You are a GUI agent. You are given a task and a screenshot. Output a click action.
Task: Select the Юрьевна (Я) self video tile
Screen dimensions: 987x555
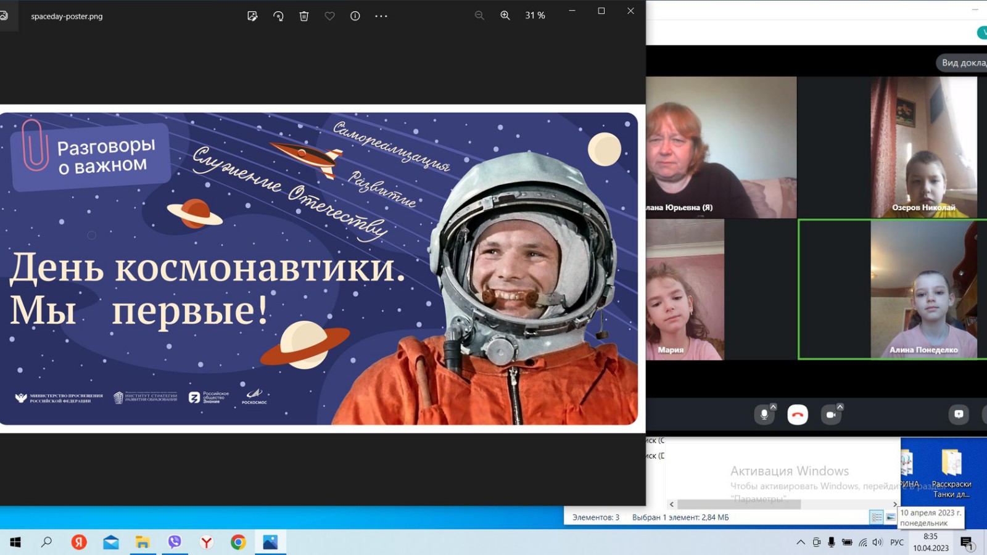[721, 147]
